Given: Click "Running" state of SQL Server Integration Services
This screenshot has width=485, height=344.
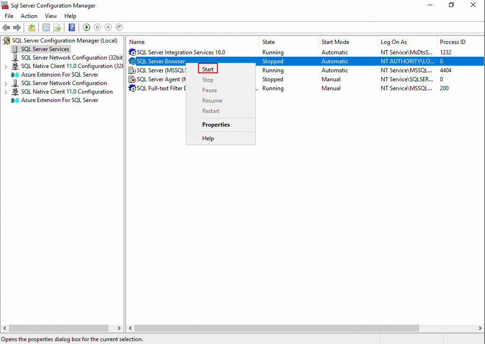Looking at the screenshot, I should pos(273,52).
